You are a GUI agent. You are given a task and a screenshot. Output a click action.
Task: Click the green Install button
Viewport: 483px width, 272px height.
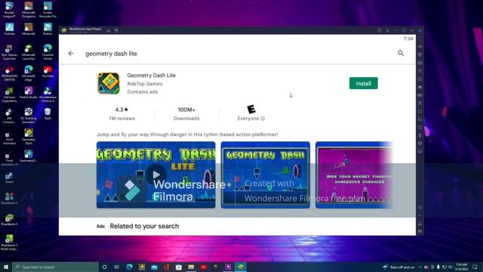pos(363,83)
